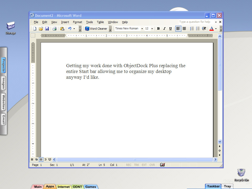Image resolution: width=252 pixels, height=189 pixels.
Task: Launch the Word Cleaner add-in
Action: coord(96,29)
